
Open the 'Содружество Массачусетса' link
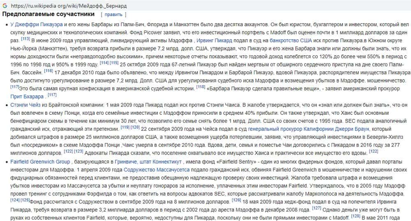point(157,170)
